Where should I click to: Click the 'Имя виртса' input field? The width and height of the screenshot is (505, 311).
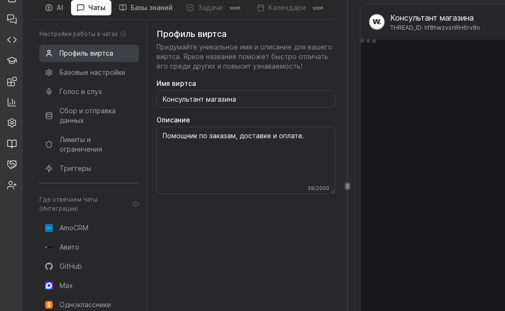[x=245, y=99]
